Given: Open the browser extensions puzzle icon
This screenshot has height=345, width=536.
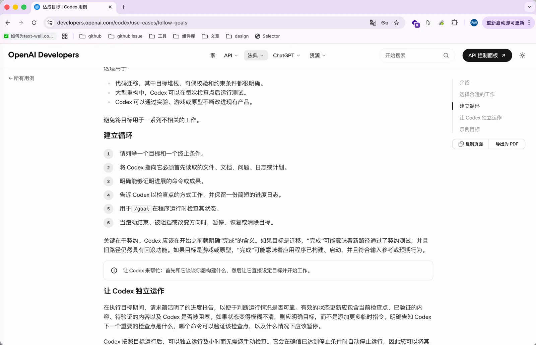Looking at the screenshot, I should coord(454,23).
